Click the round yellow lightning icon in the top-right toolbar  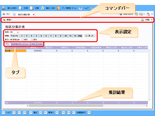[136, 14]
